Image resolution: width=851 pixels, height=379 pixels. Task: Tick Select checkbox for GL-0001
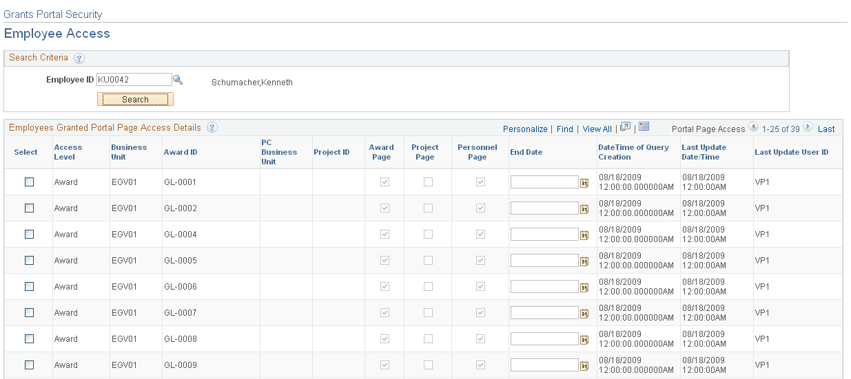point(29,182)
